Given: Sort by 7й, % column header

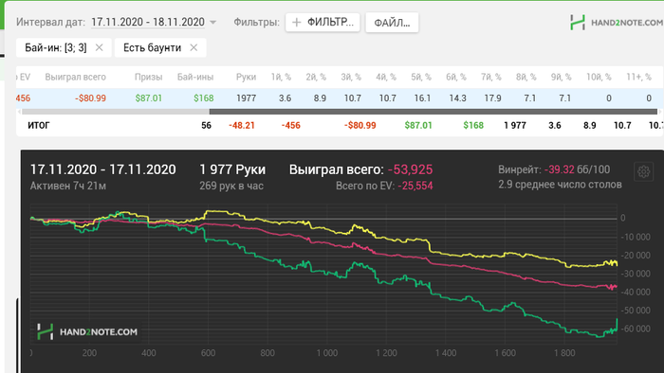Looking at the screenshot, I should point(491,77).
